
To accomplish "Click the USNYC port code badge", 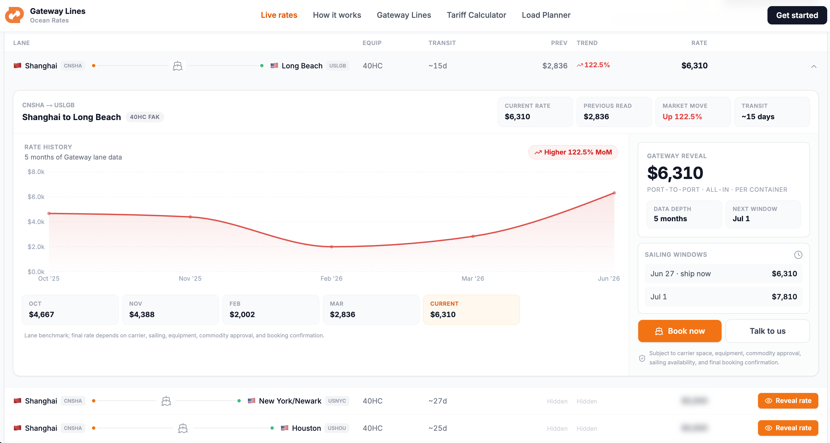I will click(337, 401).
